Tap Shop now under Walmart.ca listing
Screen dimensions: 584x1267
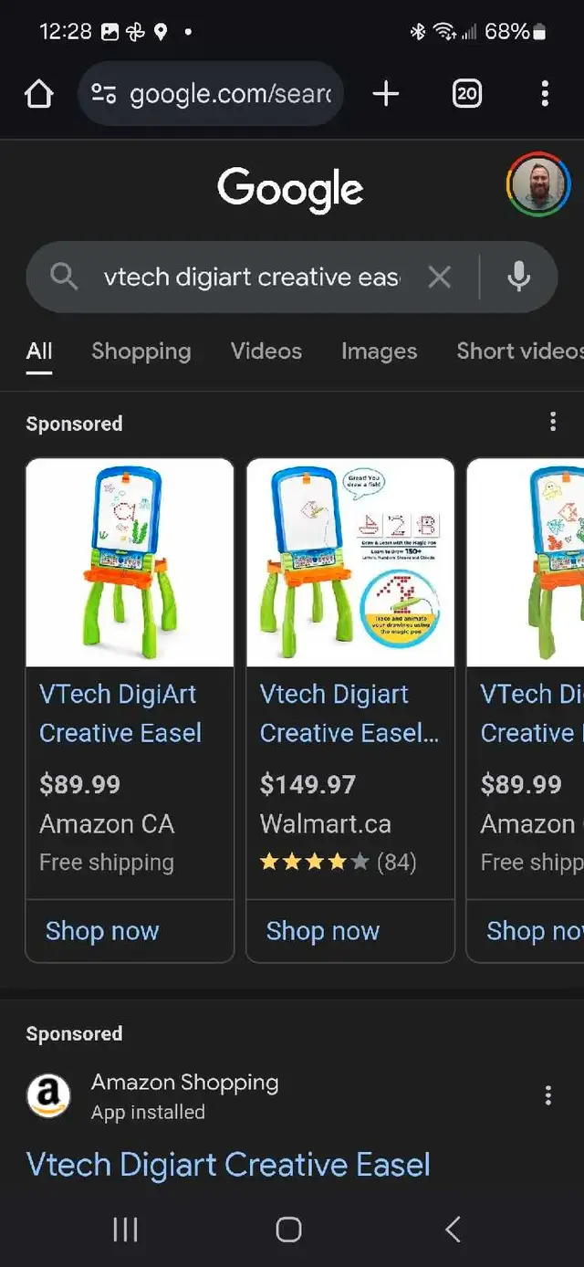coord(323,931)
